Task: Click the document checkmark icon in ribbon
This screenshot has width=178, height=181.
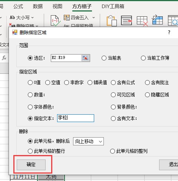Action: click(56, 20)
